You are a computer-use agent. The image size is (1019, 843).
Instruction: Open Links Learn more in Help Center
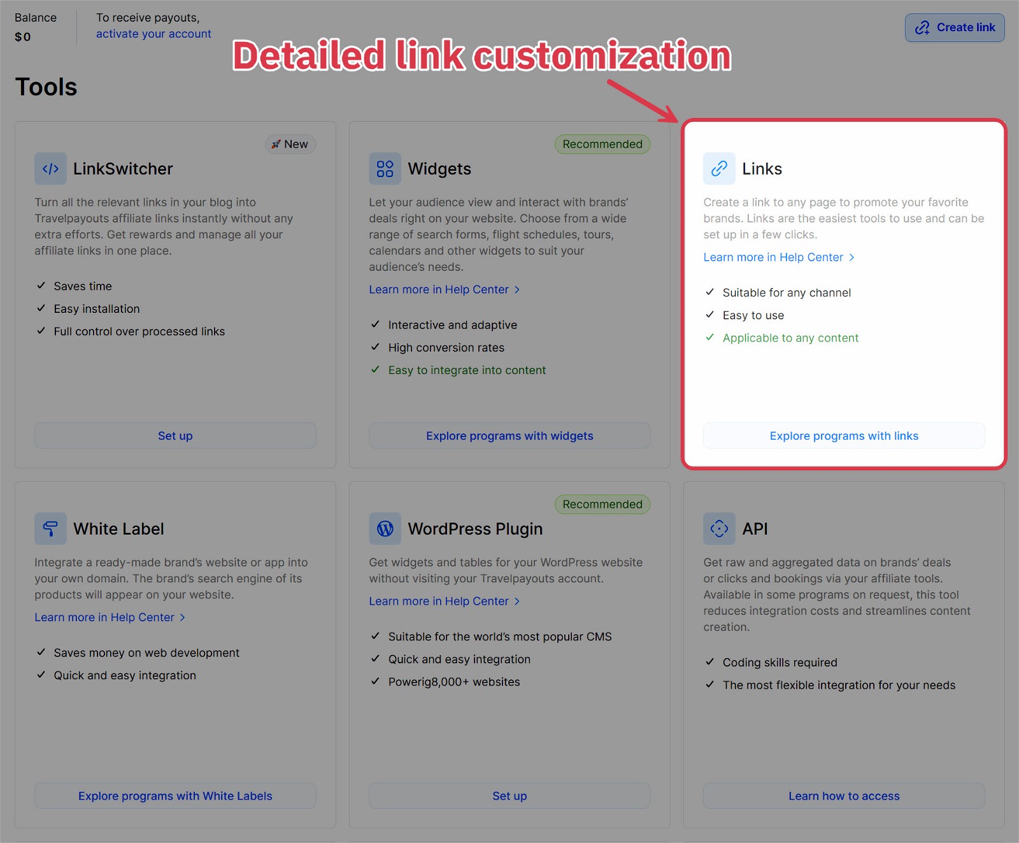(773, 257)
